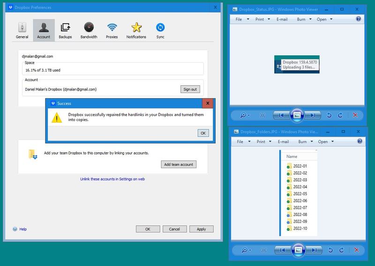This screenshot has height=266, width=375.
Task: Click the Help link in Dropbox Preferences
Action: [23, 229]
